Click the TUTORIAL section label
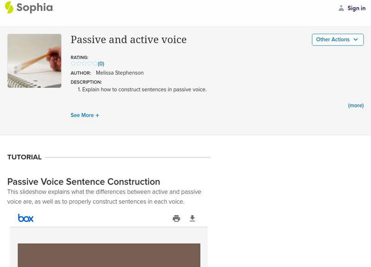Image resolution: width=371 pixels, height=267 pixels. click(x=25, y=157)
